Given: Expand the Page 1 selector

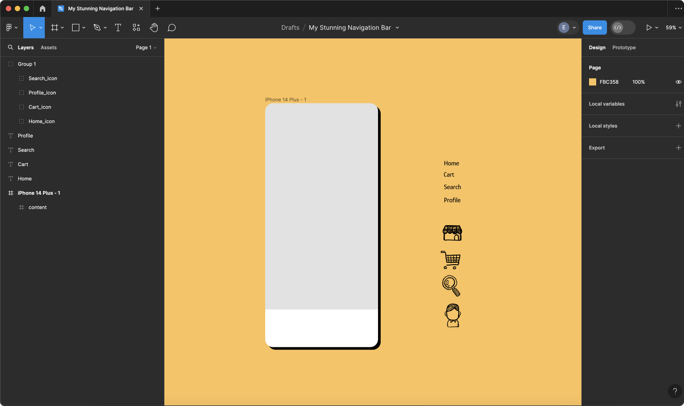Looking at the screenshot, I should (x=146, y=47).
